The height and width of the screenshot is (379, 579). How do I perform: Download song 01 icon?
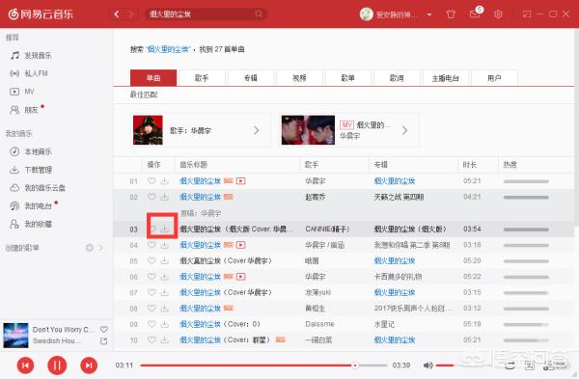(164, 181)
